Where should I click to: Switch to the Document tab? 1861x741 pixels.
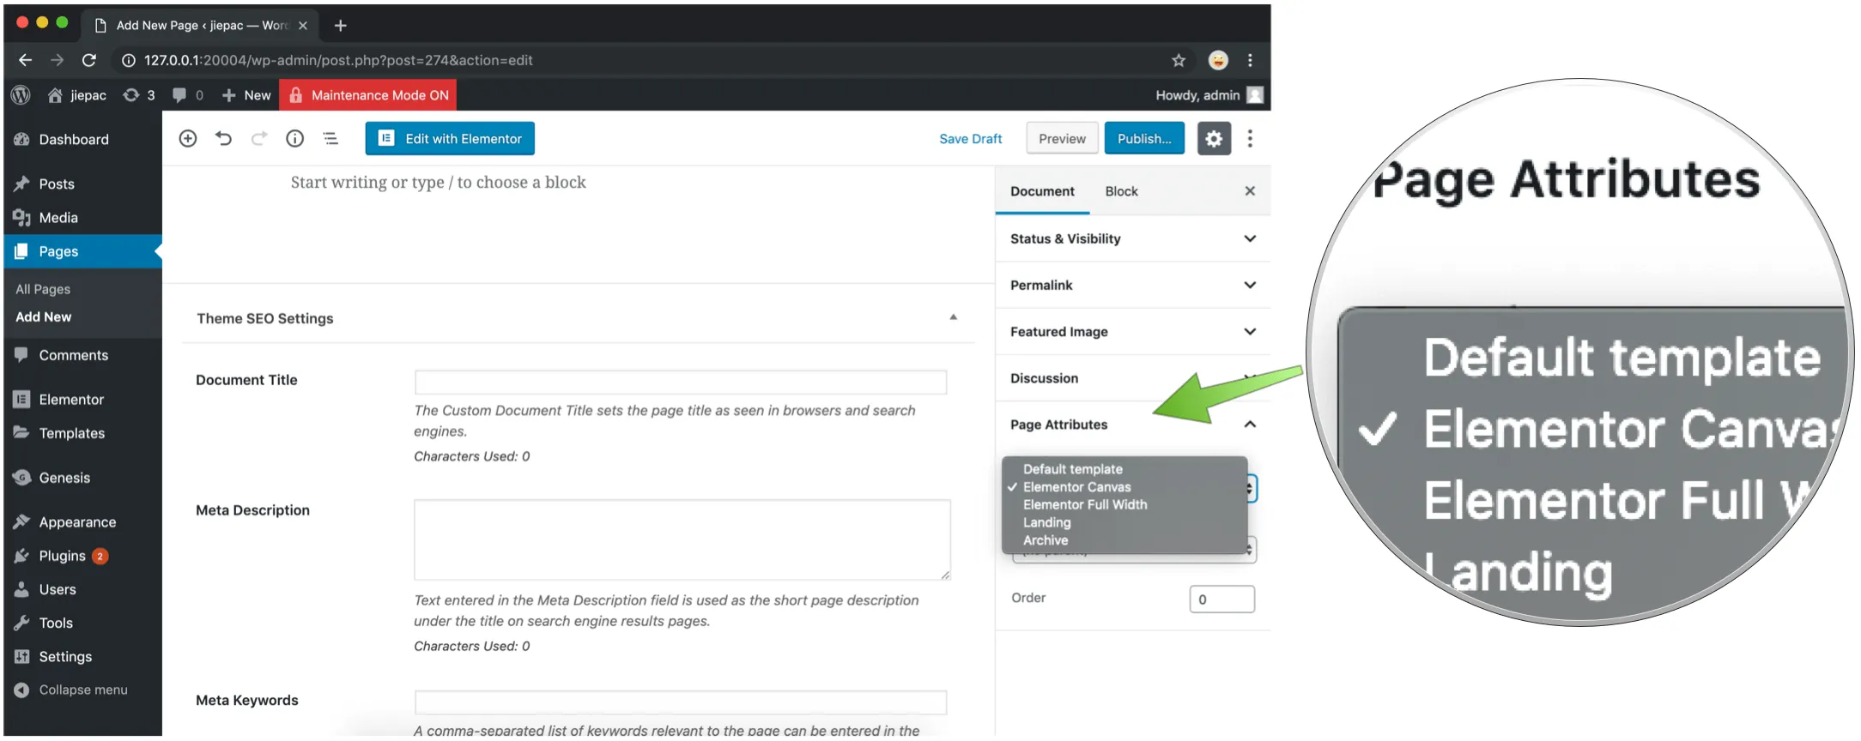coord(1042,191)
